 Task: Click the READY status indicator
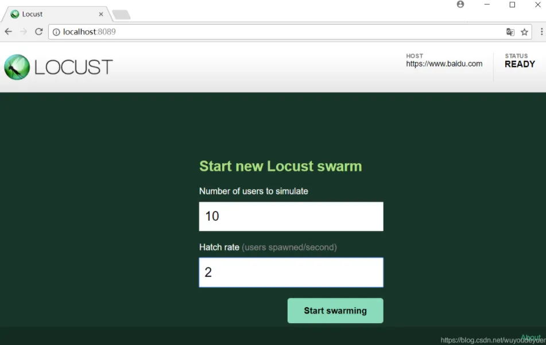point(520,64)
